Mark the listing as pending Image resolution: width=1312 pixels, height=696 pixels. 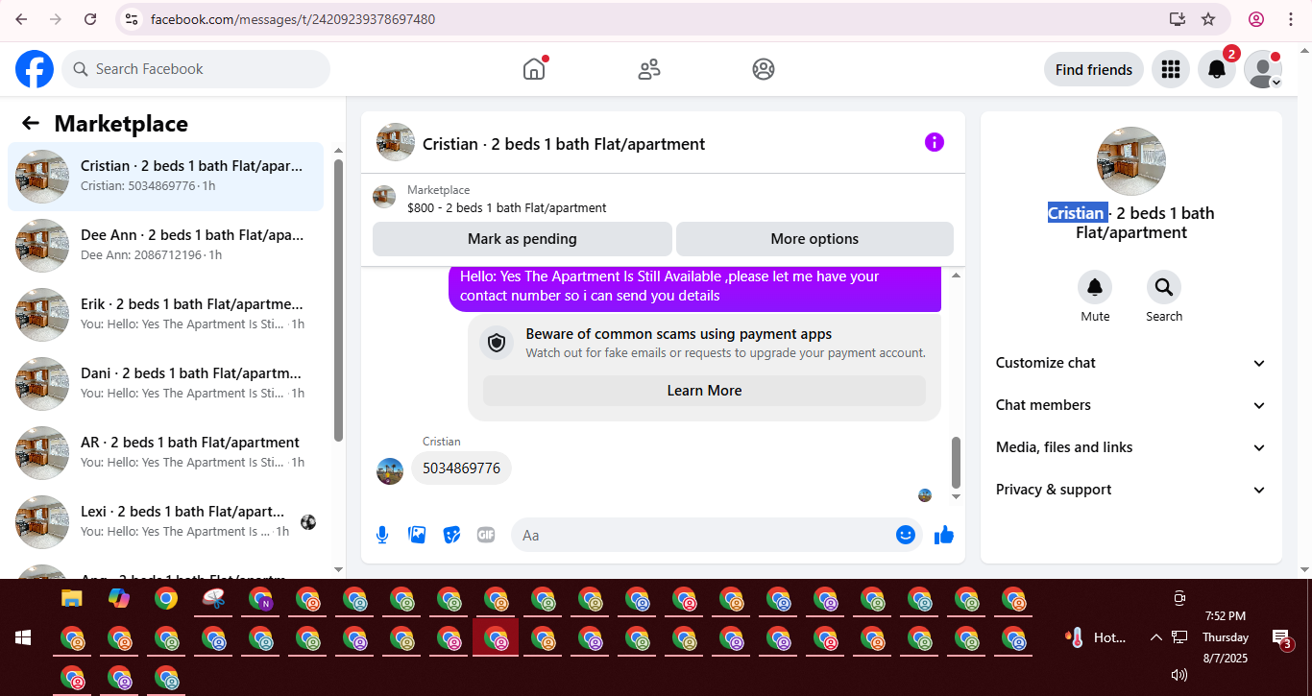click(x=522, y=239)
